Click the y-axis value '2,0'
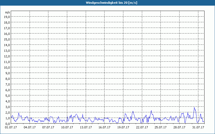The width and height of the screenshot is (215, 134). (x=8, y=113)
